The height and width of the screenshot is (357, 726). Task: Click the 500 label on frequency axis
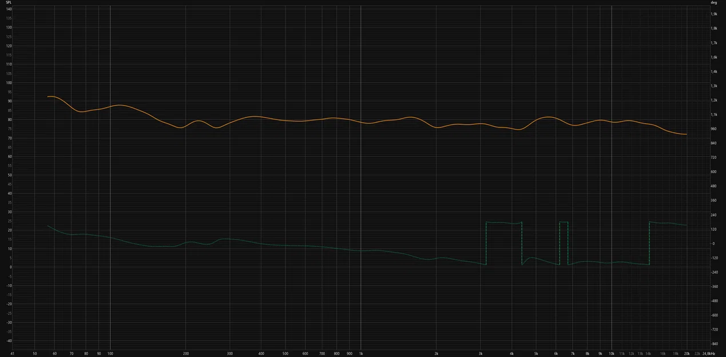285,354
